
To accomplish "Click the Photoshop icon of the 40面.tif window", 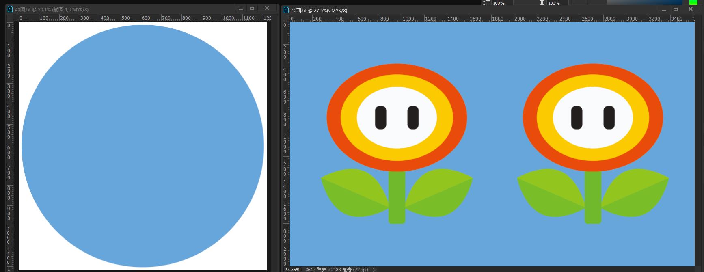I will [286, 10].
